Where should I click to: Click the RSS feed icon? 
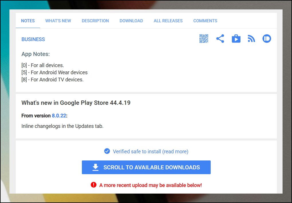(x=251, y=39)
